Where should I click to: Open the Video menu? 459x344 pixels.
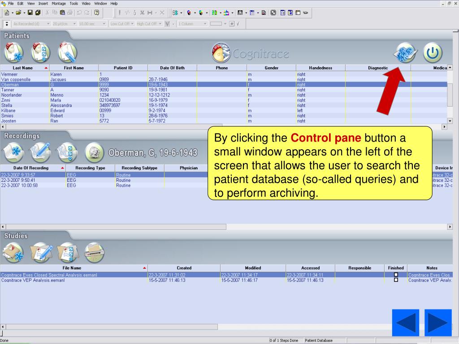86,4
